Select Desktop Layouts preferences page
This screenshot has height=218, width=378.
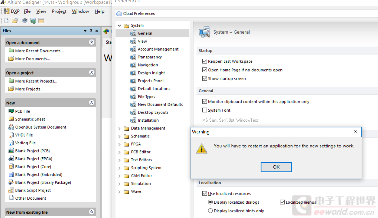point(153,112)
